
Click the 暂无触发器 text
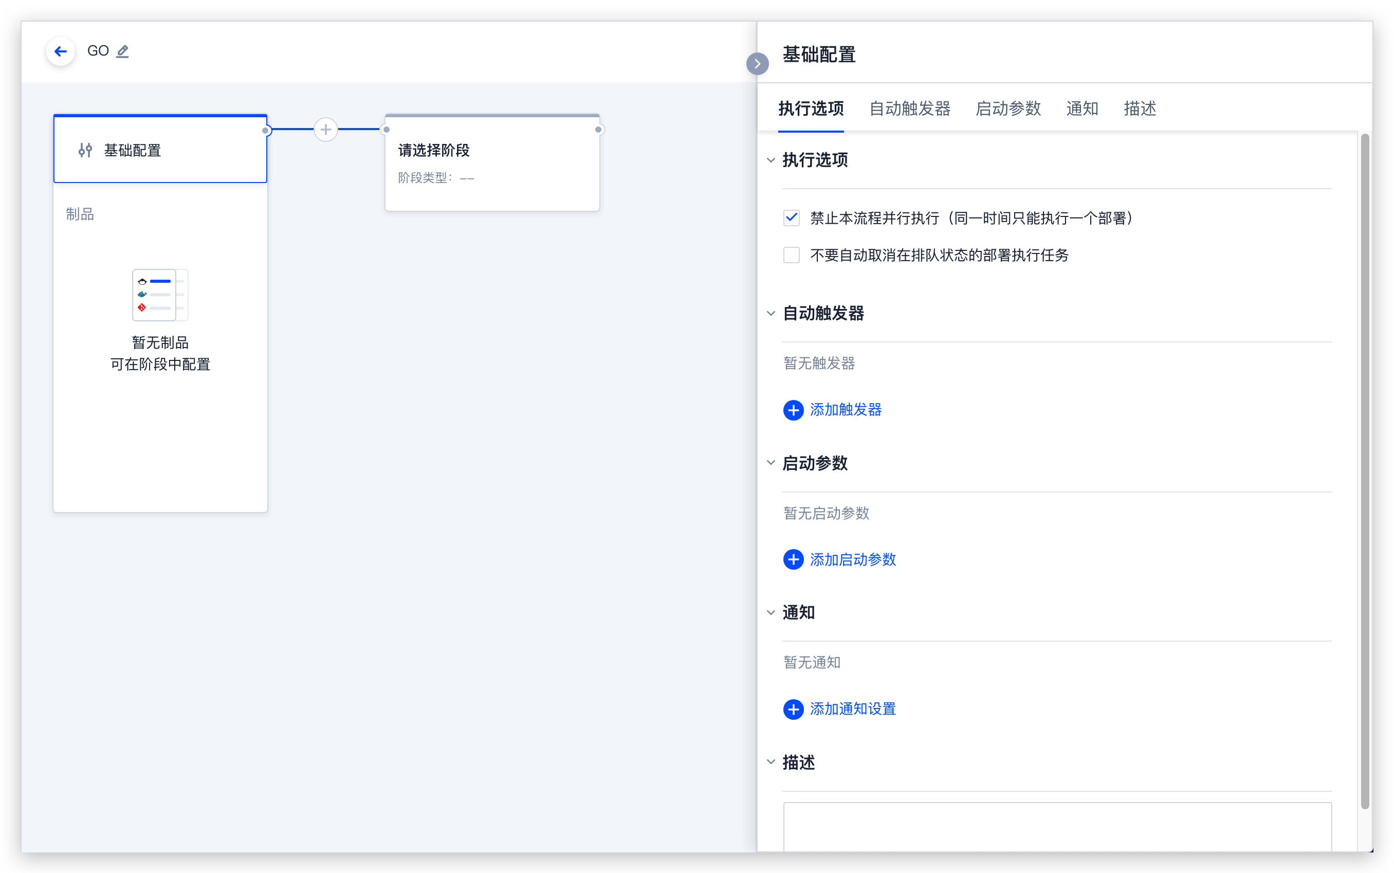click(x=819, y=363)
